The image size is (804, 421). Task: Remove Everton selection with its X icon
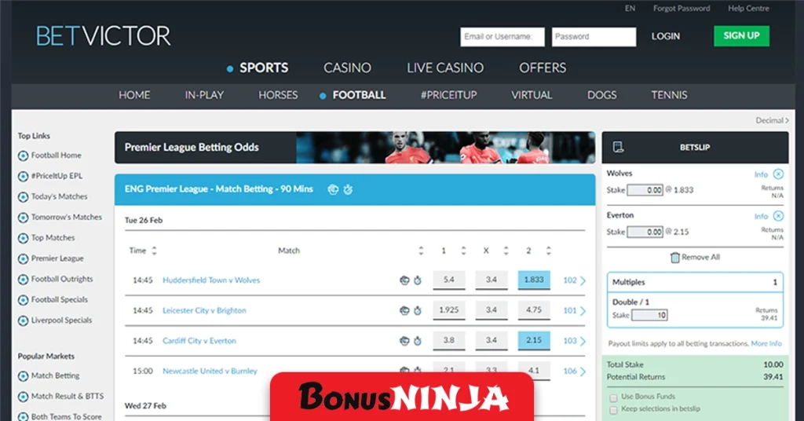click(x=778, y=216)
